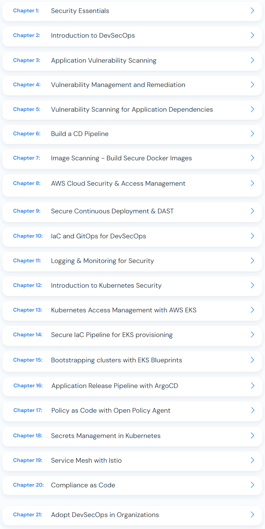Expand Chapter 6 with its arrow
This screenshot has height=529, width=265.
[x=252, y=134]
